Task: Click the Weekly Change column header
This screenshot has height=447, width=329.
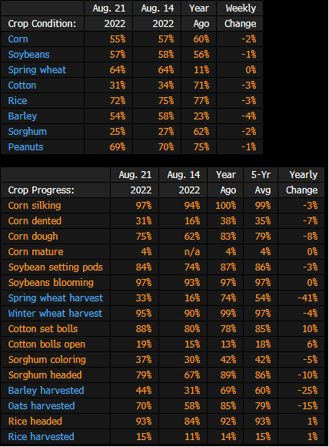Action: tap(240, 16)
